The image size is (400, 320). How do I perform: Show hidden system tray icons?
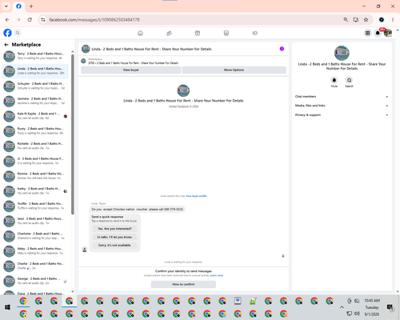[x=342, y=307]
